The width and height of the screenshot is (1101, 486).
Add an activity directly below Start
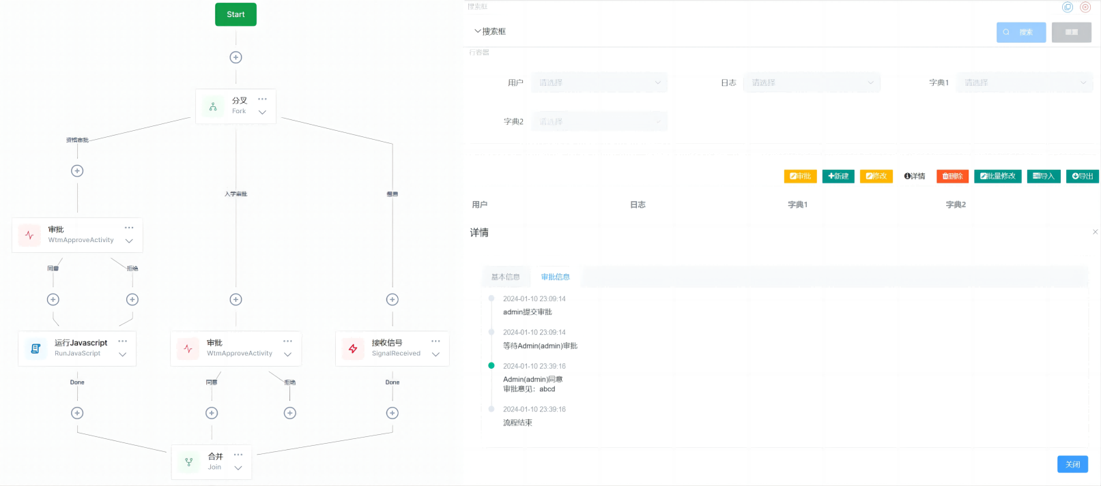[x=235, y=57]
